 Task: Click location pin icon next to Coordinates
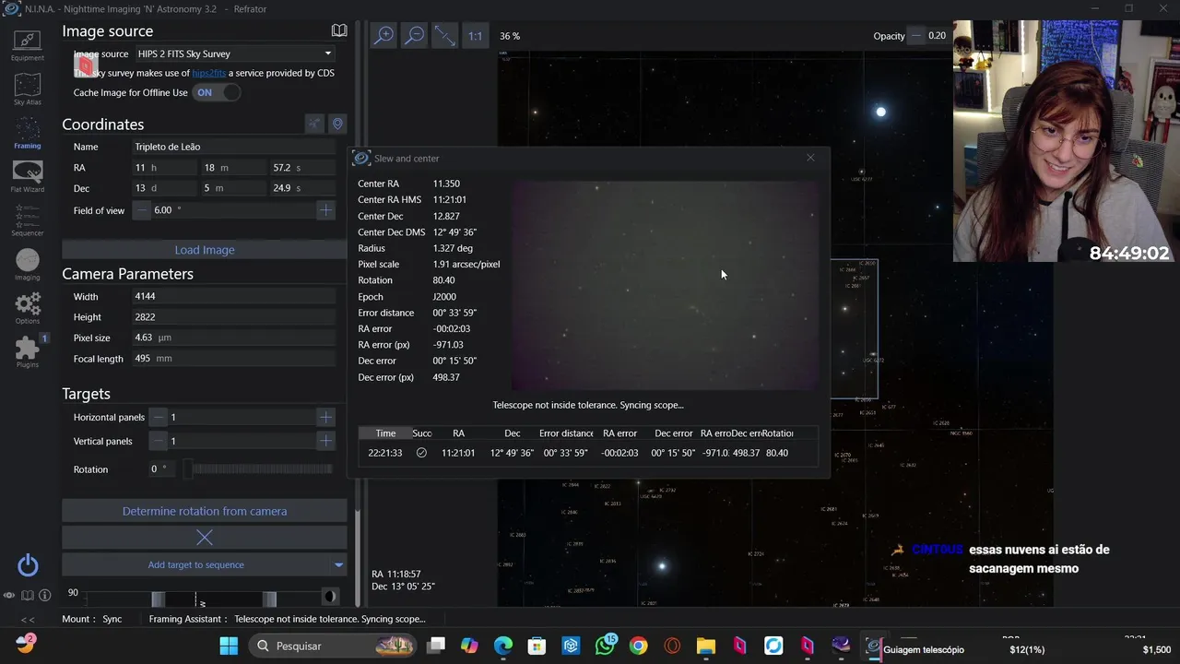tap(337, 124)
